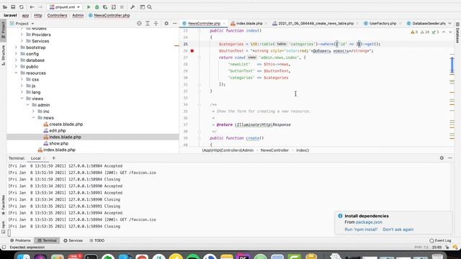Open the Problems tool window
The width and height of the screenshot is (461, 259).
click(20, 240)
